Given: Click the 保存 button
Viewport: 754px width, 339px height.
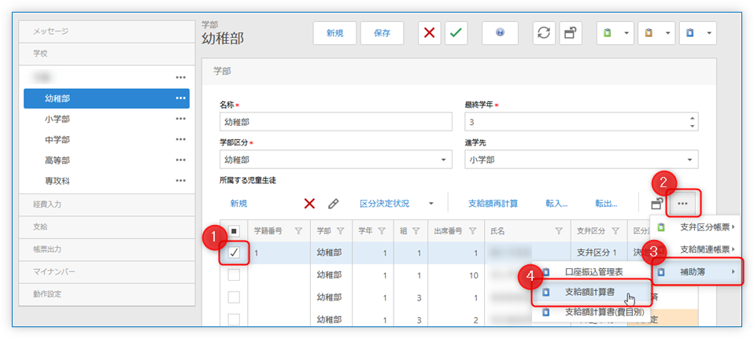Looking at the screenshot, I should click(x=382, y=33).
